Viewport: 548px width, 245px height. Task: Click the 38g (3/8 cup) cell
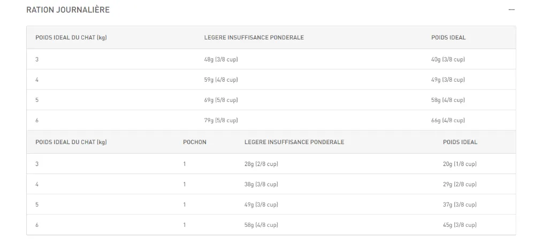(261, 184)
